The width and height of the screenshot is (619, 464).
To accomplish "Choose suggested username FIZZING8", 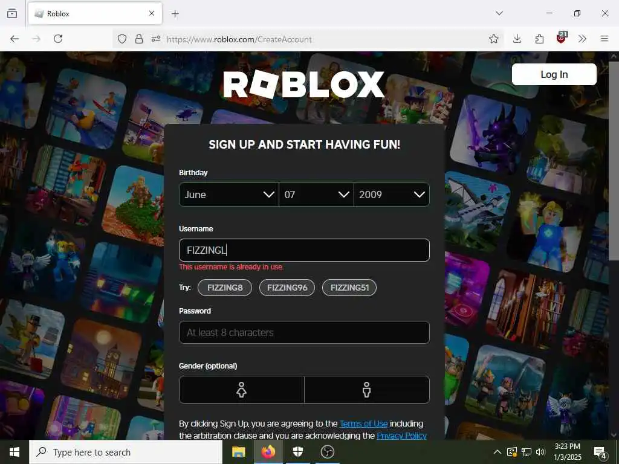I will coord(225,287).
